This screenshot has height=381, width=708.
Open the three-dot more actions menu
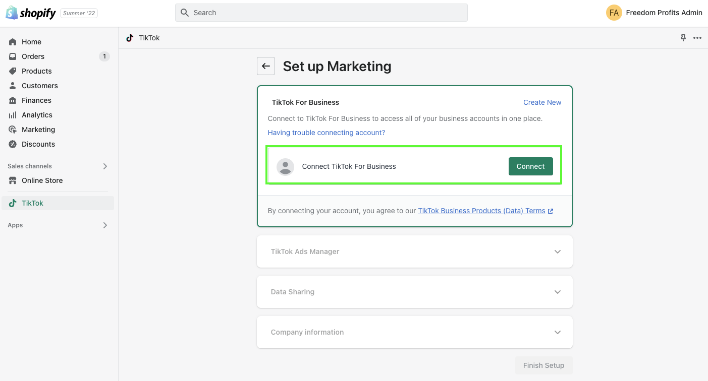(x=697, y=38)
